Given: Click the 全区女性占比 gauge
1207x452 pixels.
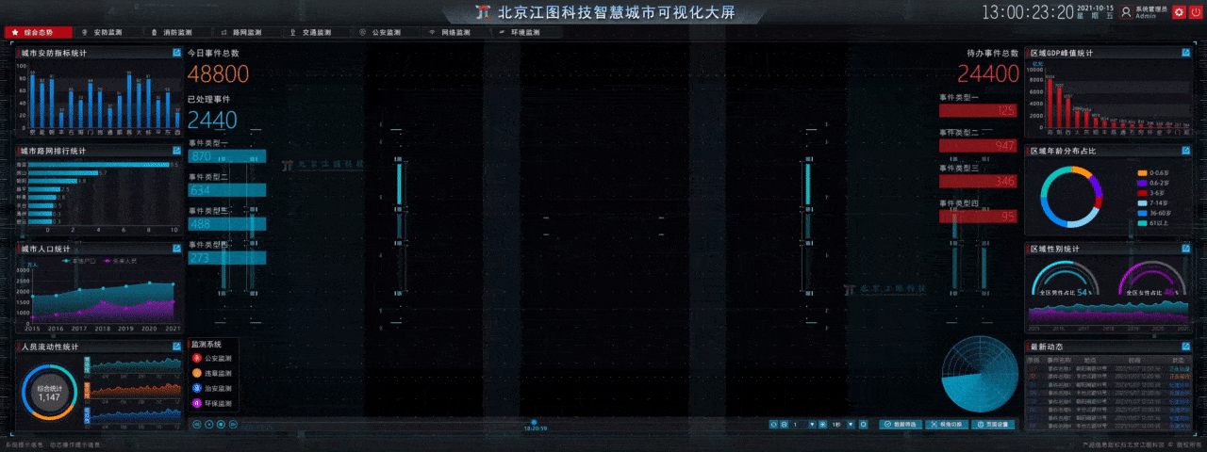Looking at the screenshot, I should click(1150, 280).
